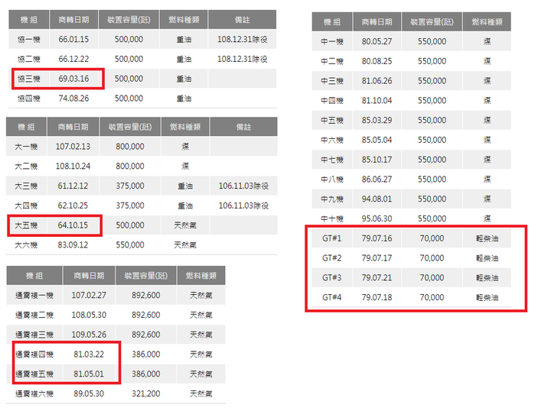
Task: Select the 通霄複一機 unit name cell
Action: 34,295
